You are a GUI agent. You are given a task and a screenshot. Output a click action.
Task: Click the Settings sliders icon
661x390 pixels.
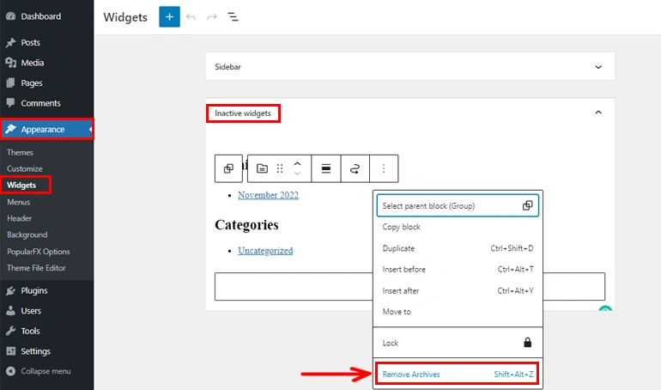[x=11, y=351]
